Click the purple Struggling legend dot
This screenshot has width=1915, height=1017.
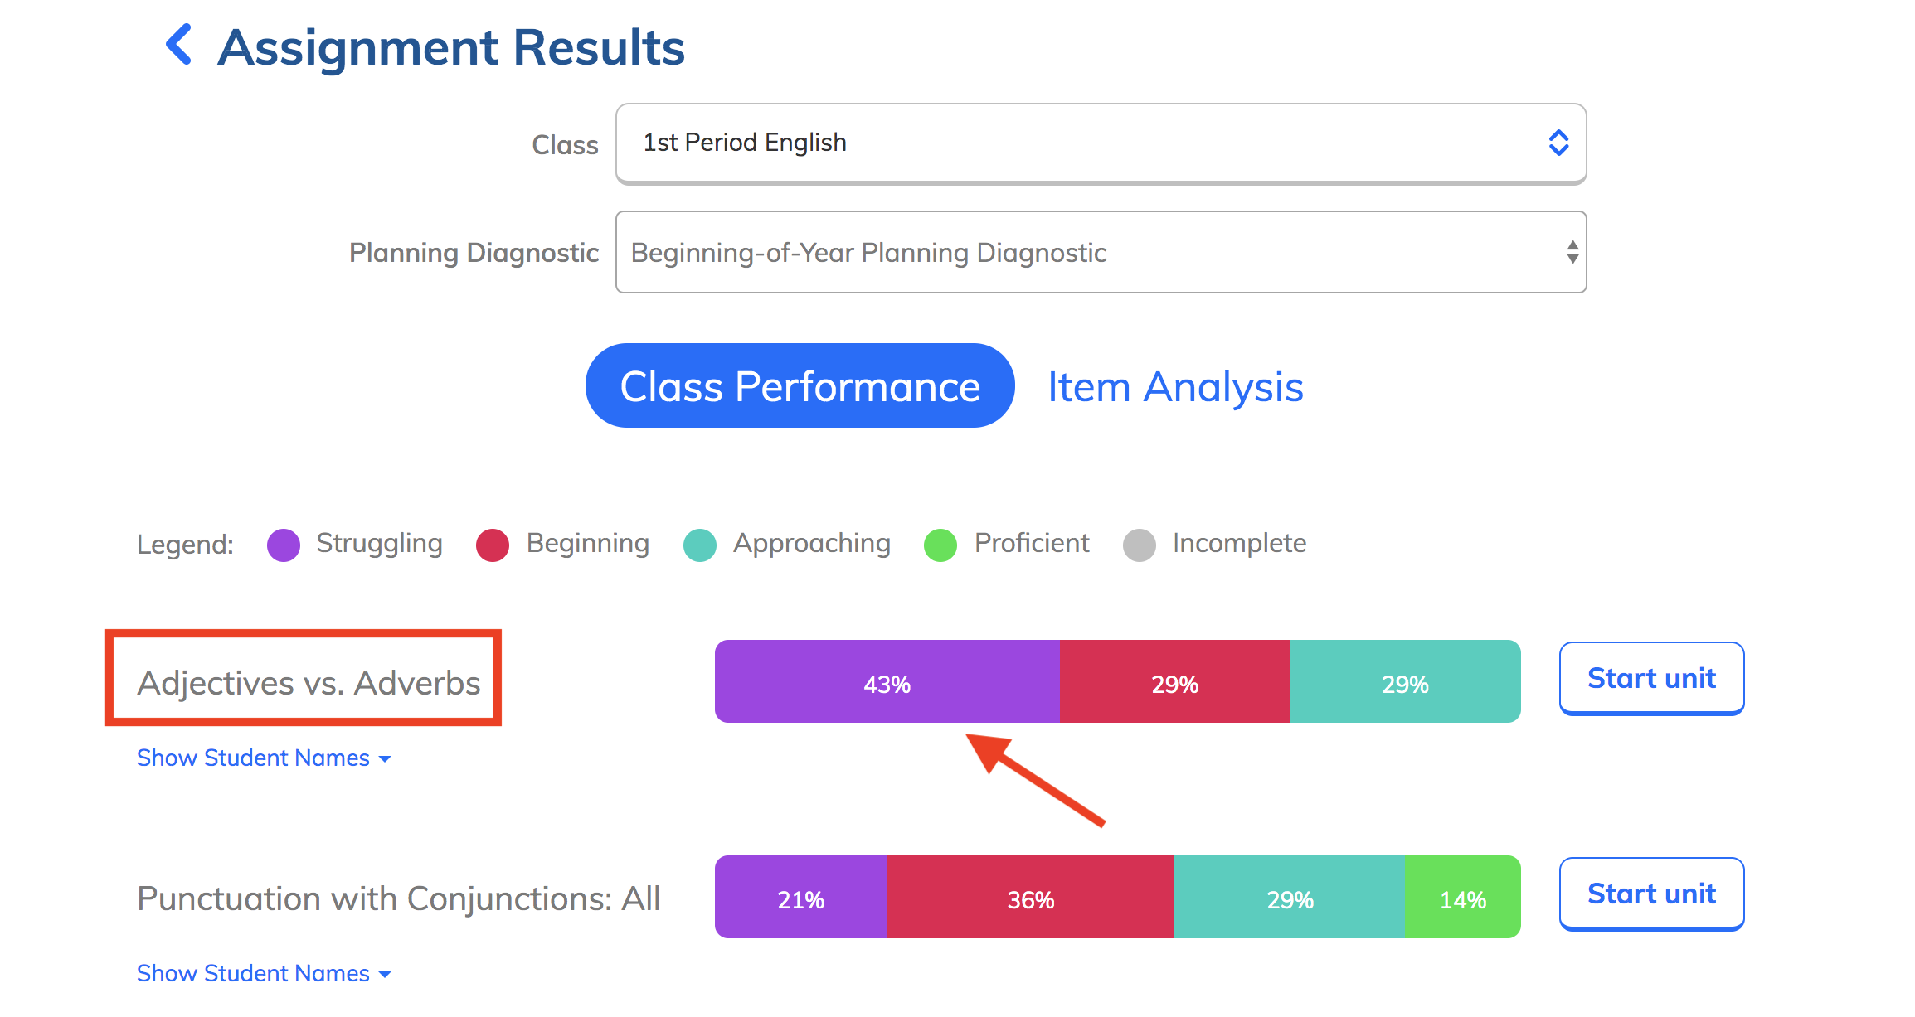284,545
